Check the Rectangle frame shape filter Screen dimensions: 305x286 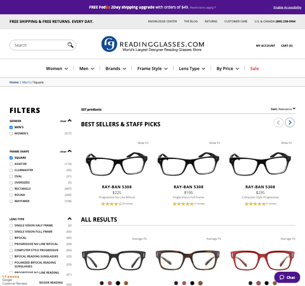click(x=11, y=189)
